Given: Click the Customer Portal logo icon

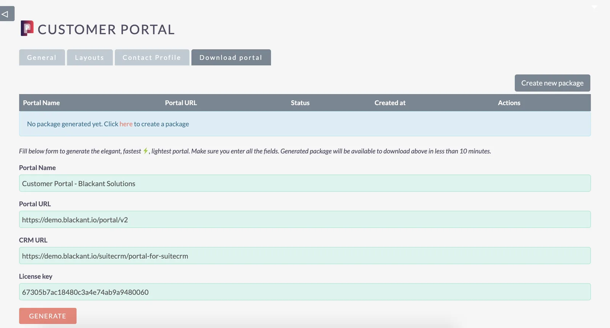Looking at the screenshot, I should [27, 28].
